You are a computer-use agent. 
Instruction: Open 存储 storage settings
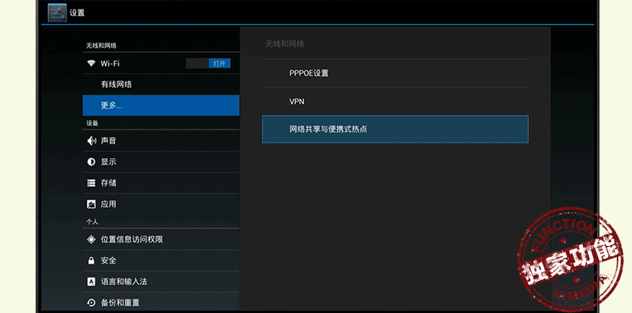tap(161, 183)
